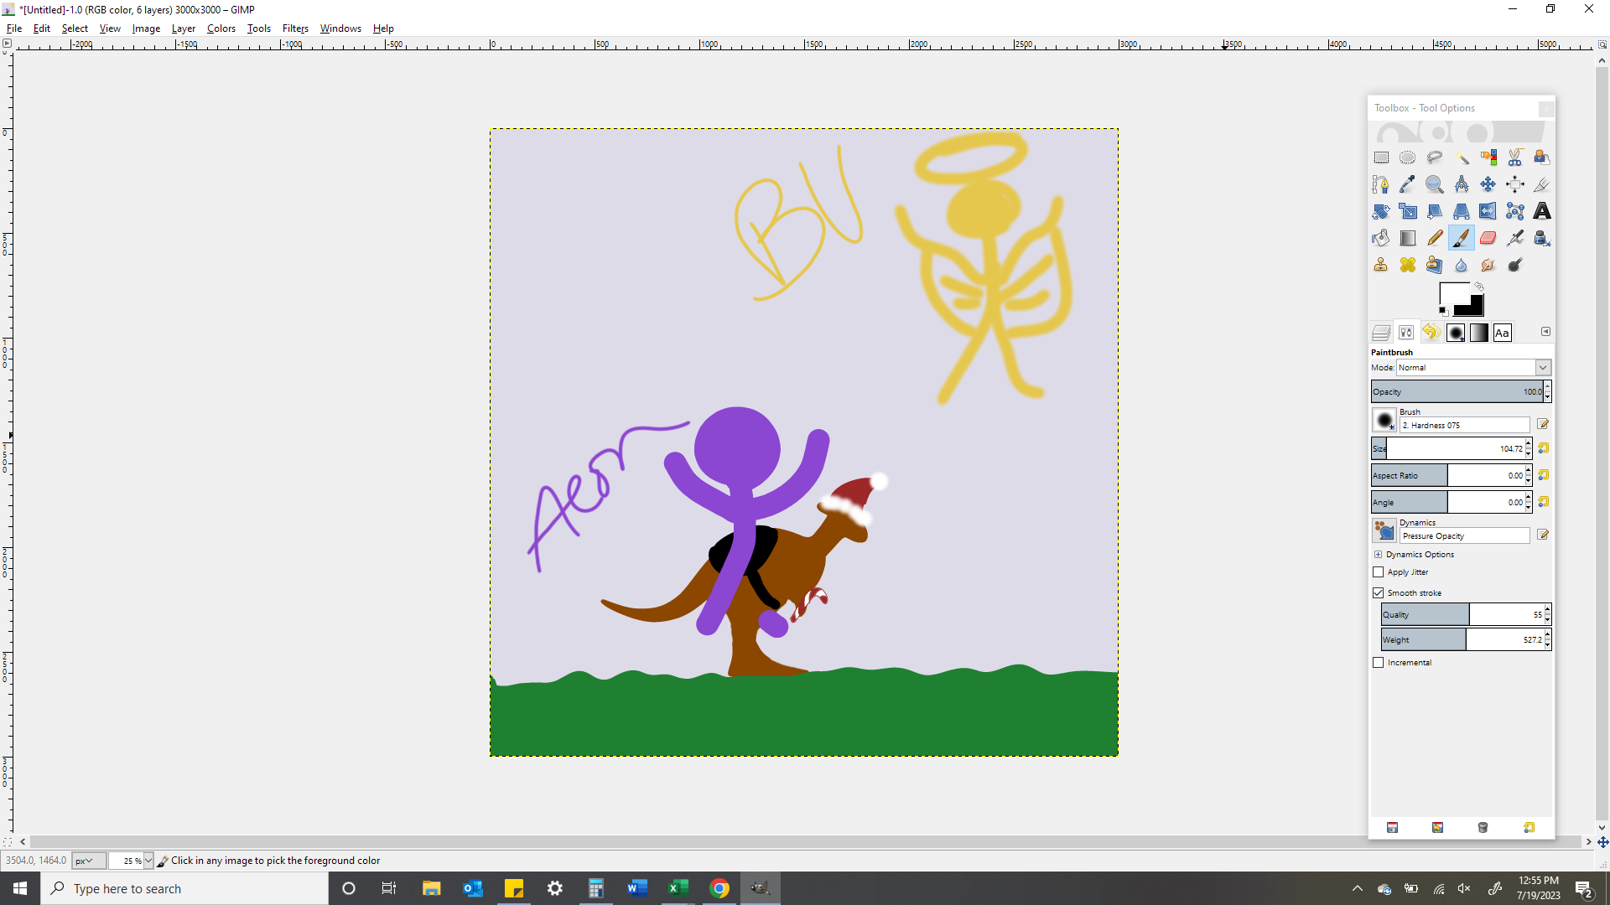1610x905 pixels.
Task: Select the Eraser tool
Action: tap(1488, 238)
